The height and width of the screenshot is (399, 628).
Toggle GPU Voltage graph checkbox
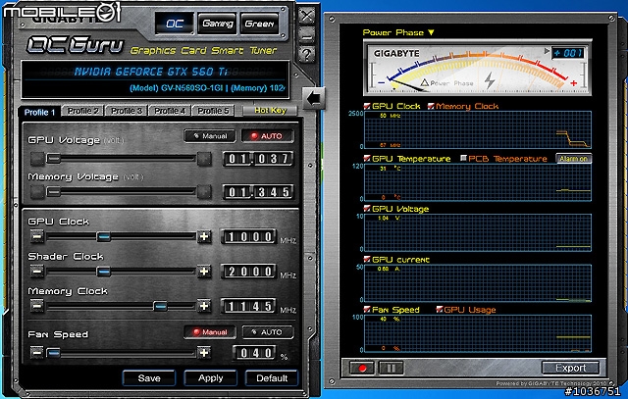pyautogui.click(x=367, y=209)
